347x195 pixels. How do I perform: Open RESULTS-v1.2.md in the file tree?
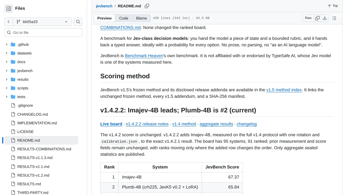click(x=41, y=175)
